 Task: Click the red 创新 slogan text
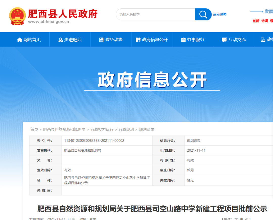tap(256, 21)
